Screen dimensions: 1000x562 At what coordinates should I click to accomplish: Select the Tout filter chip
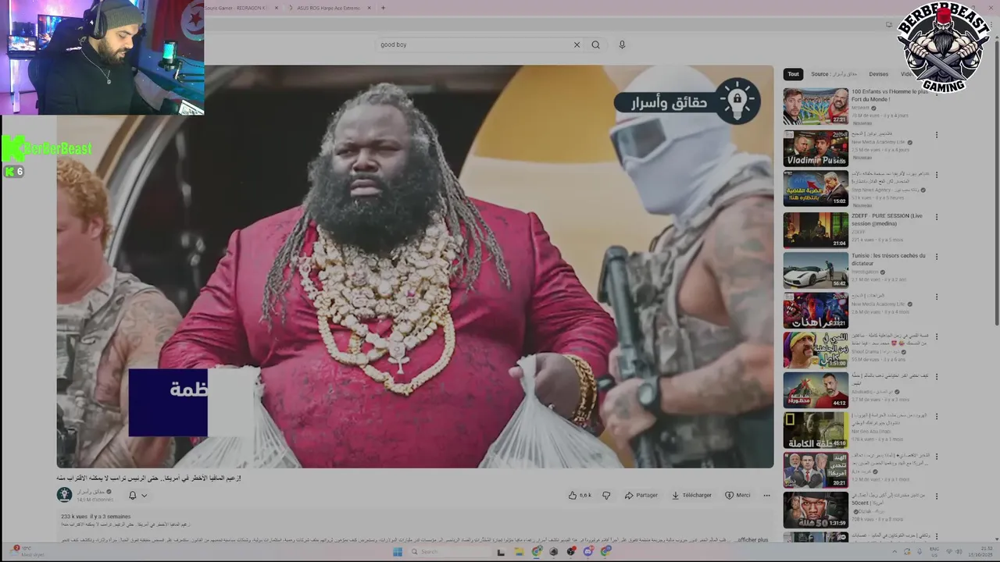coord(793,74)
